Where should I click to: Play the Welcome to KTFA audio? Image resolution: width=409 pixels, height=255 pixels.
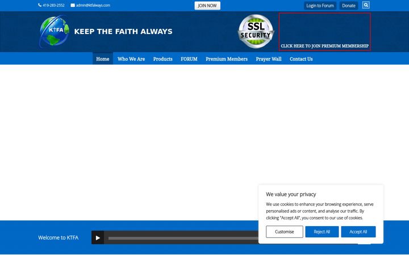click(98, 237)
